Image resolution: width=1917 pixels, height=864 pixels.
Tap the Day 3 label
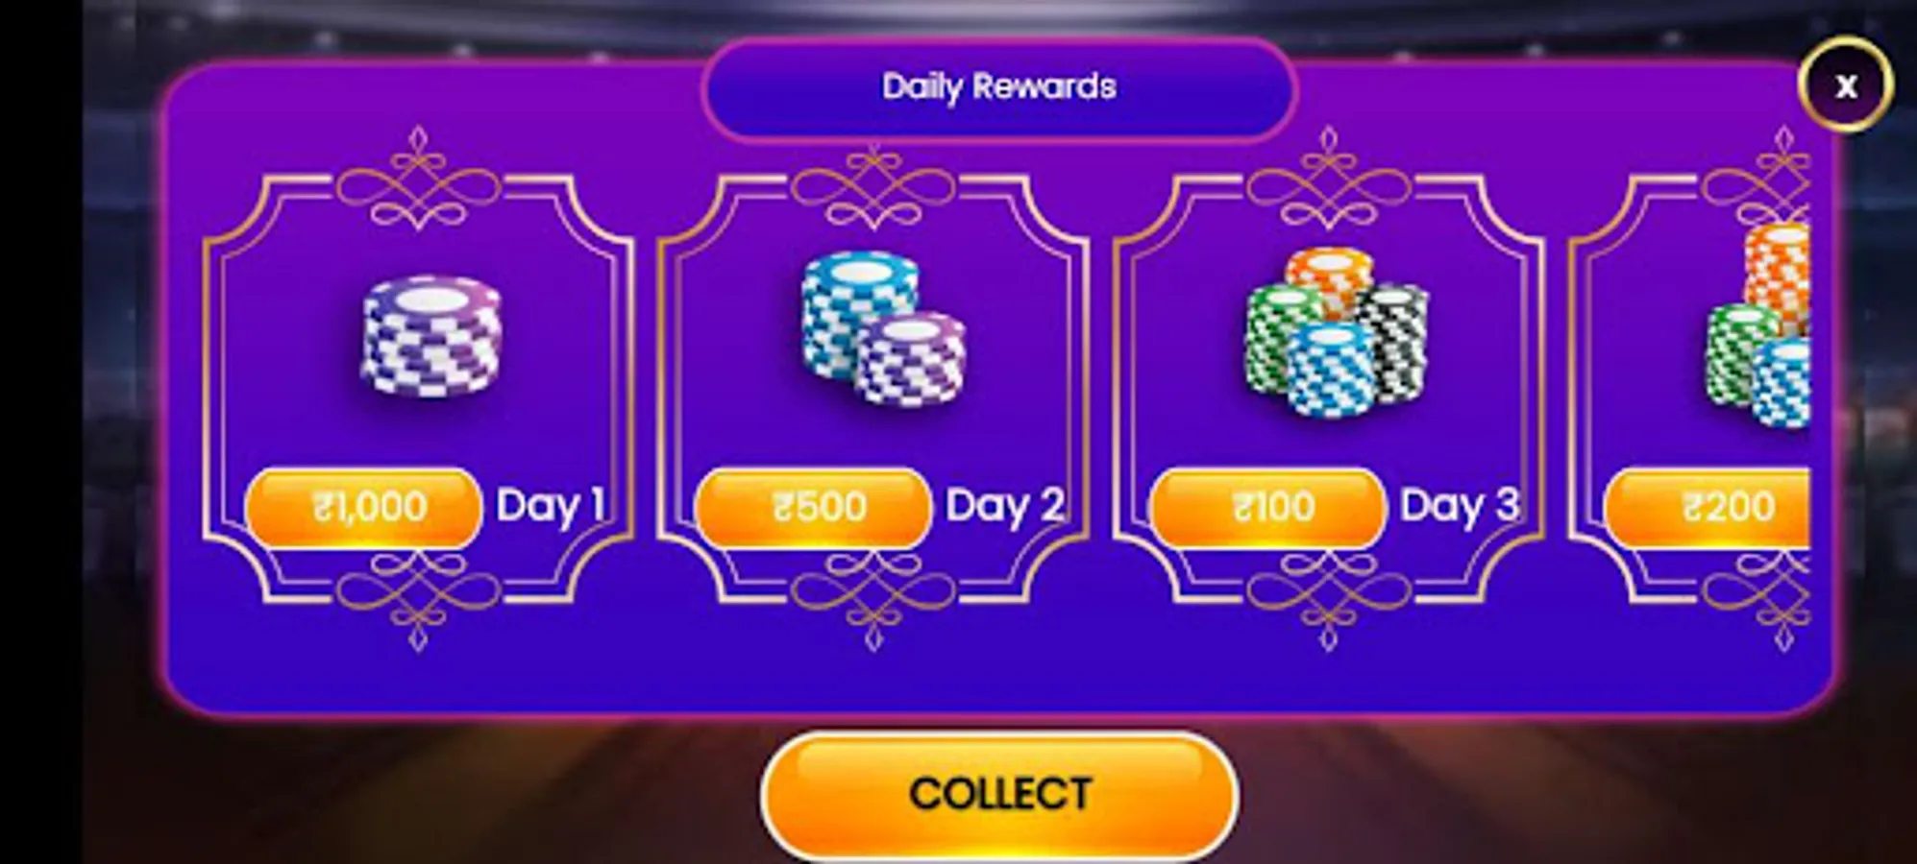click(1460, 506)
